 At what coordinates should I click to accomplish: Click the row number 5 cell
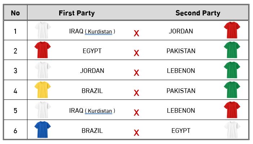pos(15,111)
